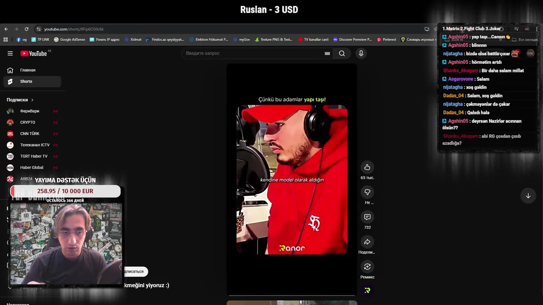Open the Google AdSense bookmark

pos(70,39)
